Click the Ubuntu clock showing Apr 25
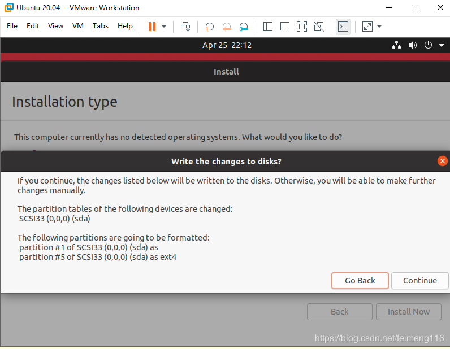The height and width of the screenshot is (349, 450). (227, 45)
